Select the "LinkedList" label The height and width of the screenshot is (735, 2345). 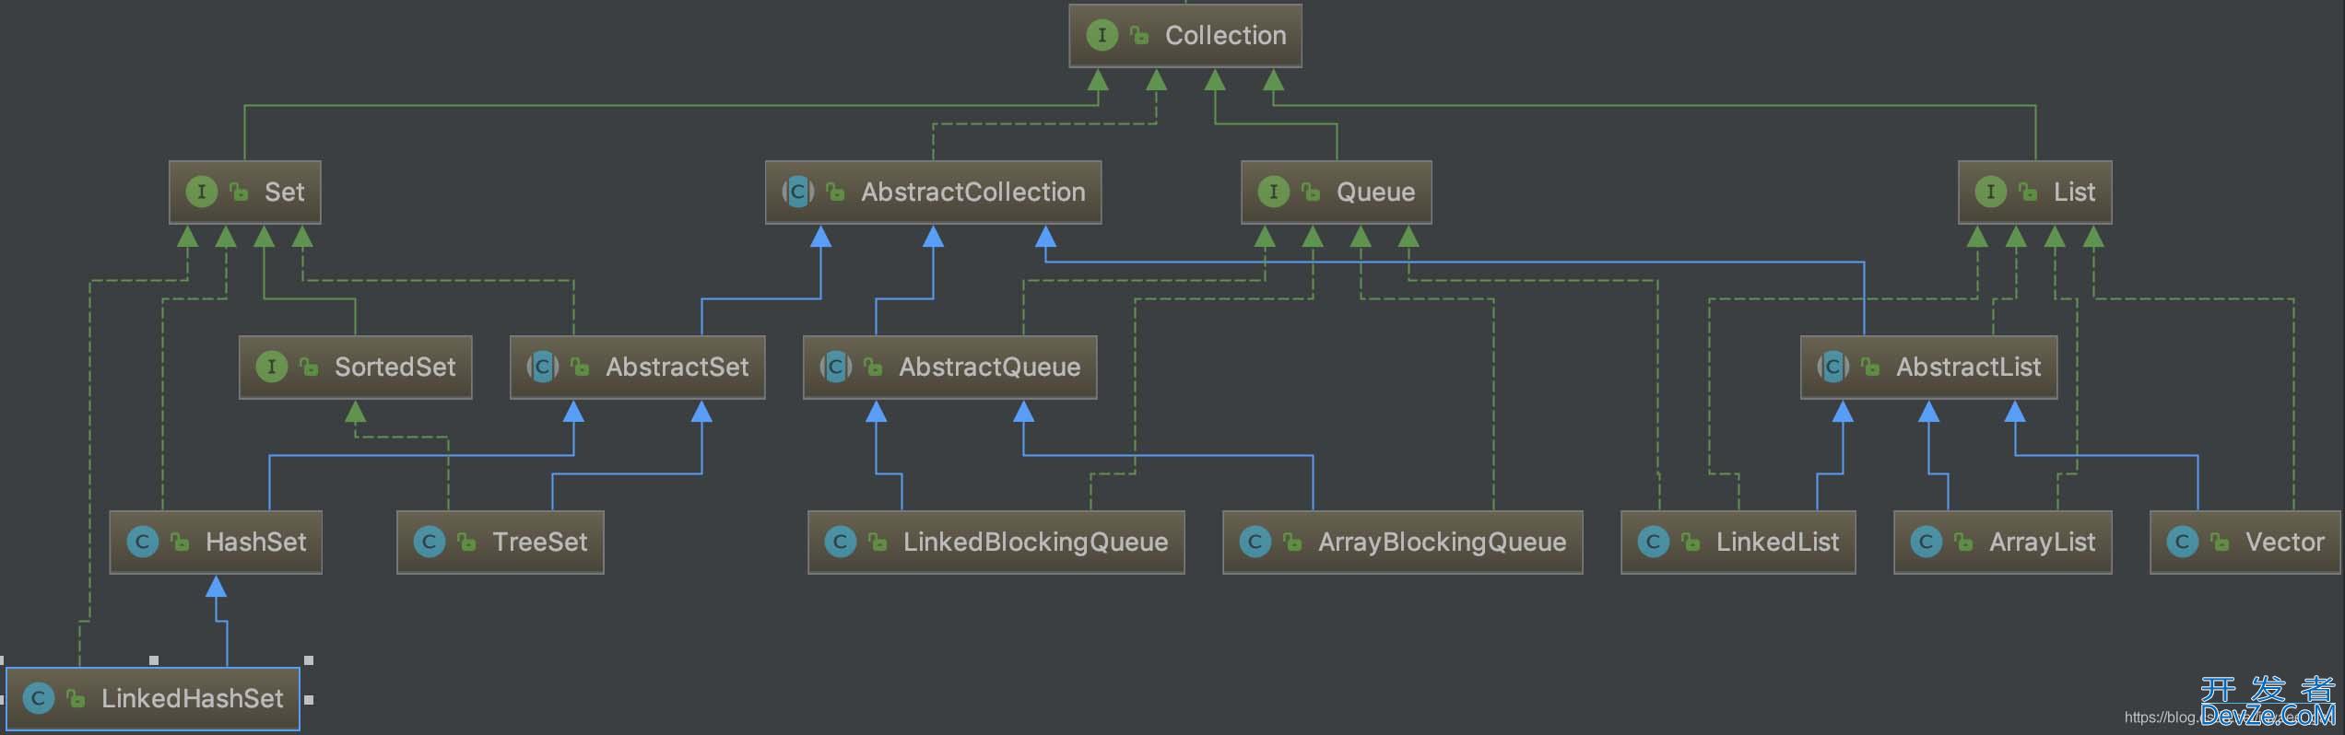click(x=1778, y=542)
